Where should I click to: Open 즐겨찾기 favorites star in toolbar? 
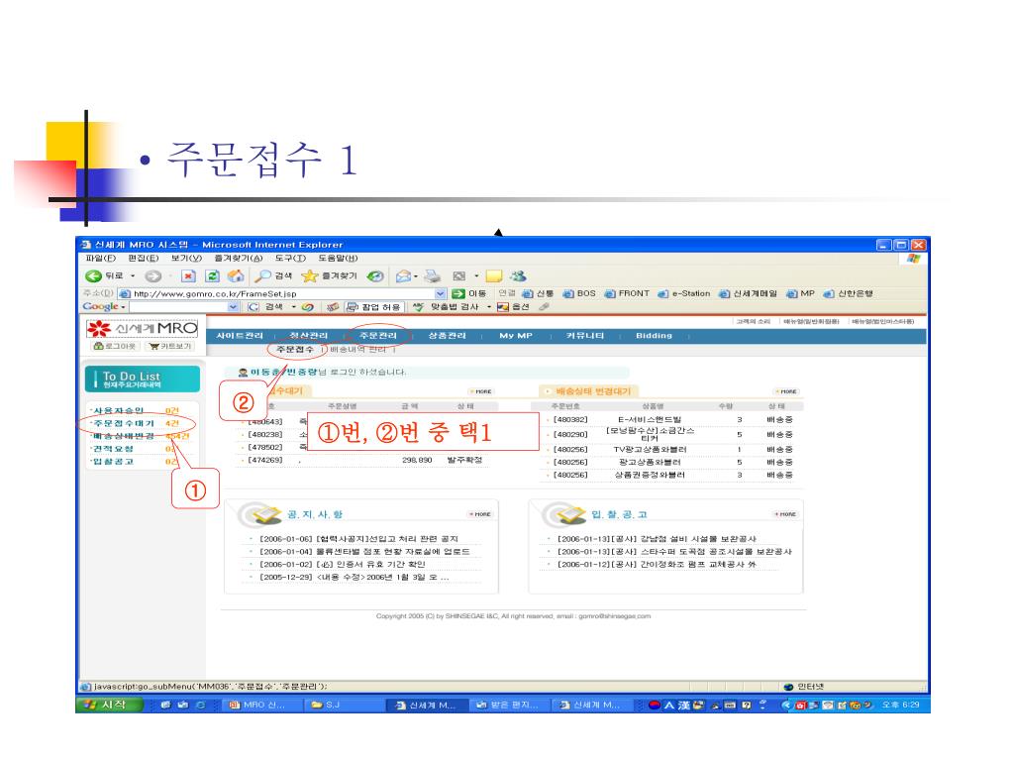(329, 275)
